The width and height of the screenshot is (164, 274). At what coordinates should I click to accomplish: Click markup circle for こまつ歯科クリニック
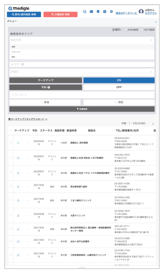pos(18,200)
